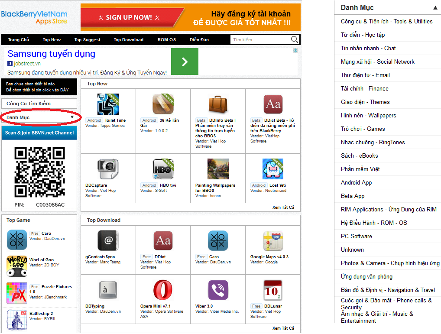The width and height of the screenshot is (441, 334).
Task: Open the World of Goo game icon
Action: 17,266
